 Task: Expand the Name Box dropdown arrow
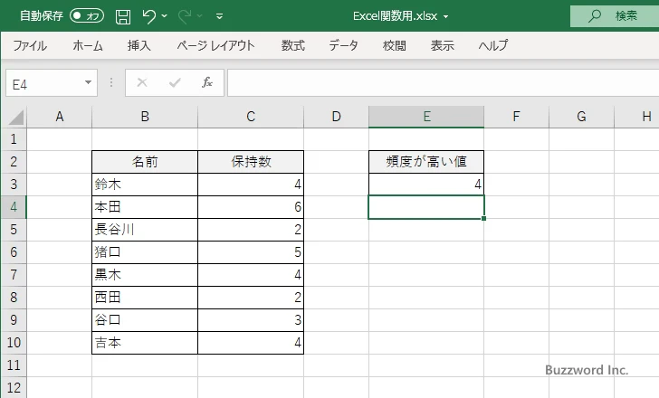[x=89, y=82]
